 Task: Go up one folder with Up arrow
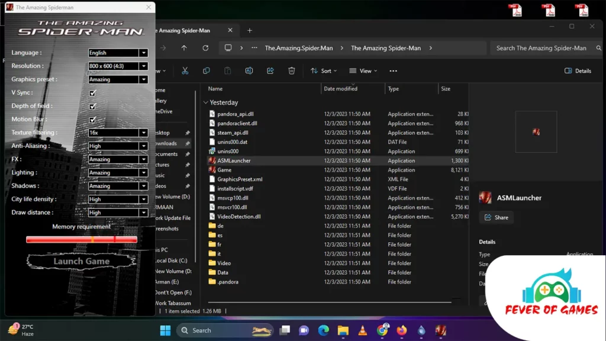(x=184, y=48)
